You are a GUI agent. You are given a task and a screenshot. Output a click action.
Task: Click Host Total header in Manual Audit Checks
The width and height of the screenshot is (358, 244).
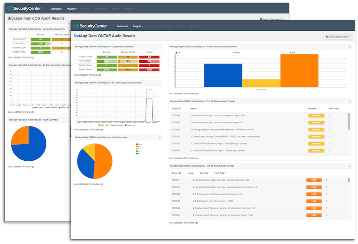click(x=334, y=109)
